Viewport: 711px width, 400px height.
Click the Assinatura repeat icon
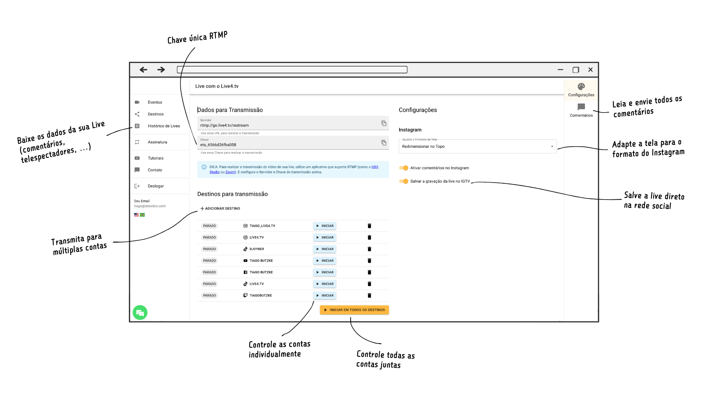137,142
